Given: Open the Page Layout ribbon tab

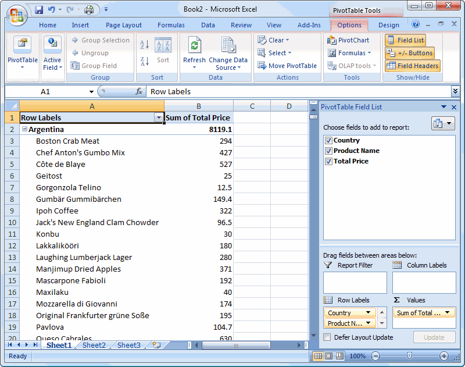Looking at the screenshot, I should click(x=124, y=25).
